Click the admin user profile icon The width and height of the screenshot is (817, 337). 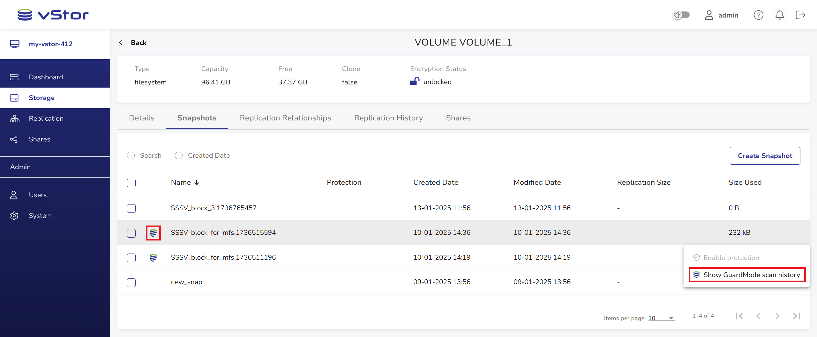pyautogui.click(x=709, y=15)
